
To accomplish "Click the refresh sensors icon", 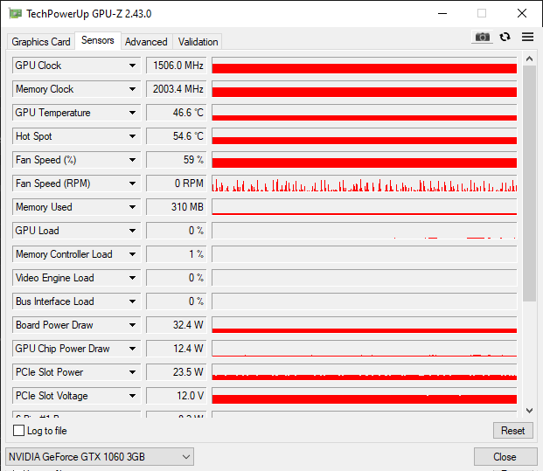I will click(x=505, y=37).
